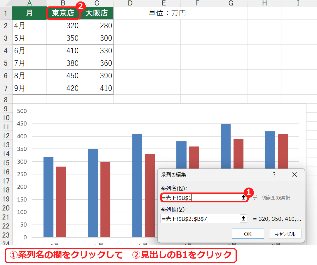Click the red 5月 bar in chart

105,199
